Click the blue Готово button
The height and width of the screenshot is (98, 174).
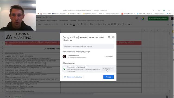coord(108,77)
